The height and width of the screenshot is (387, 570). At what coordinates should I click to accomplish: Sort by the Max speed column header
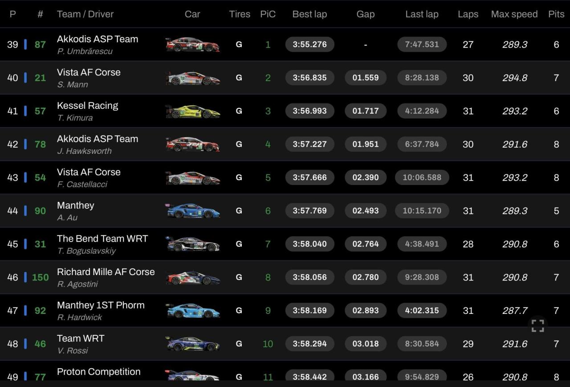tap(514, 14)
